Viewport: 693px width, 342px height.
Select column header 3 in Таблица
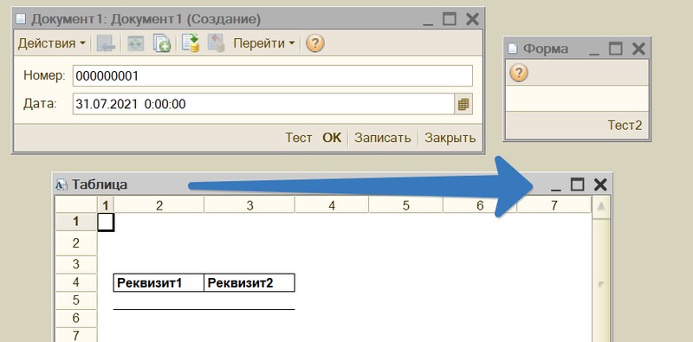pos(249,204)
